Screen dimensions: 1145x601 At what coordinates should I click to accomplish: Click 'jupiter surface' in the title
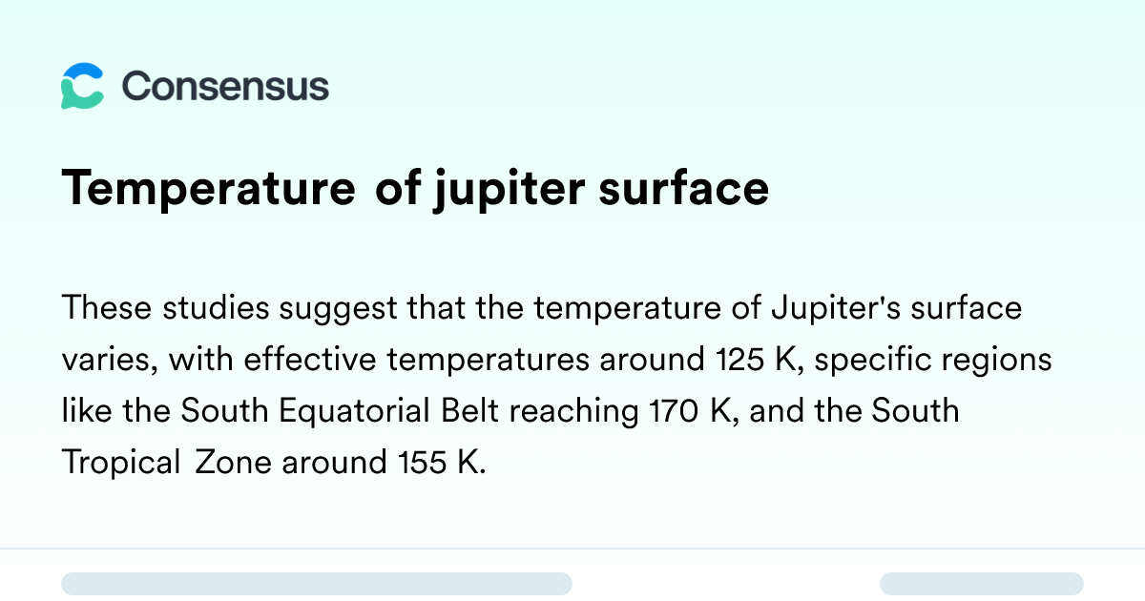tap(600, 189)
